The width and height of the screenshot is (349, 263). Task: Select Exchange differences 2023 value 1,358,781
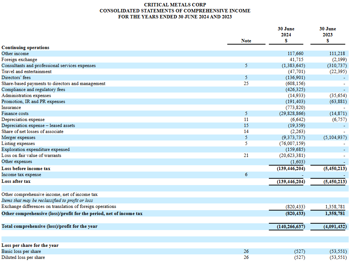pyautogui.click(x=335, y=207)
